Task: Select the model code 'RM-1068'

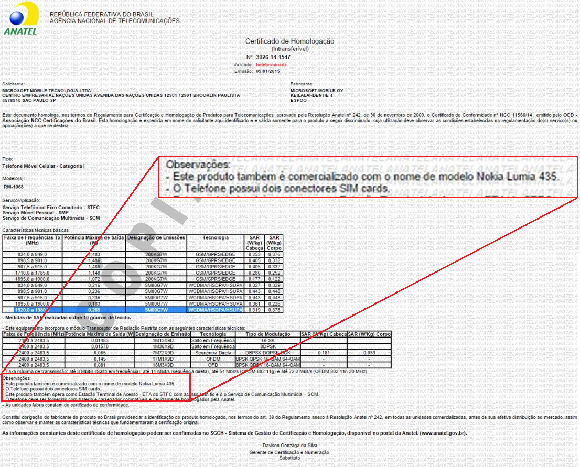Action: point(14,187)
